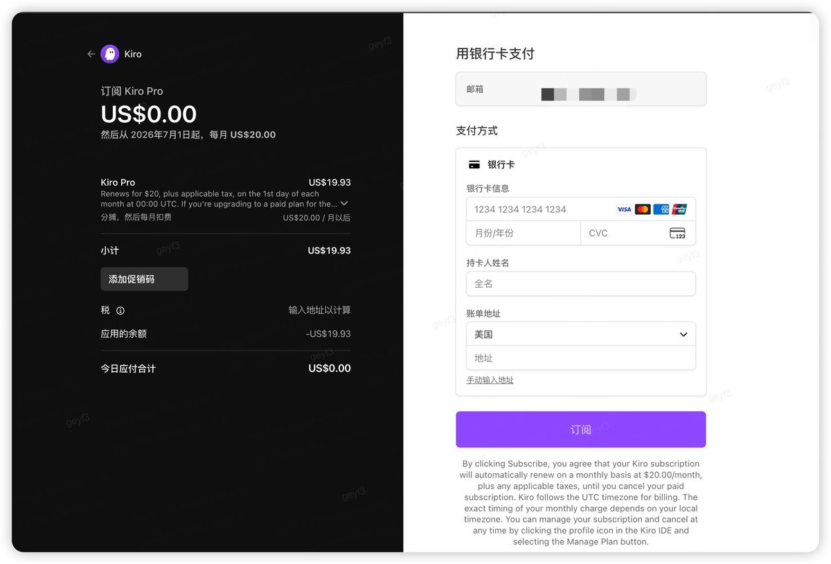Viewport: 831px width, 564px height.
Task: Click the US$19.93 Kiro Pro price
Action: coord(330,183)
